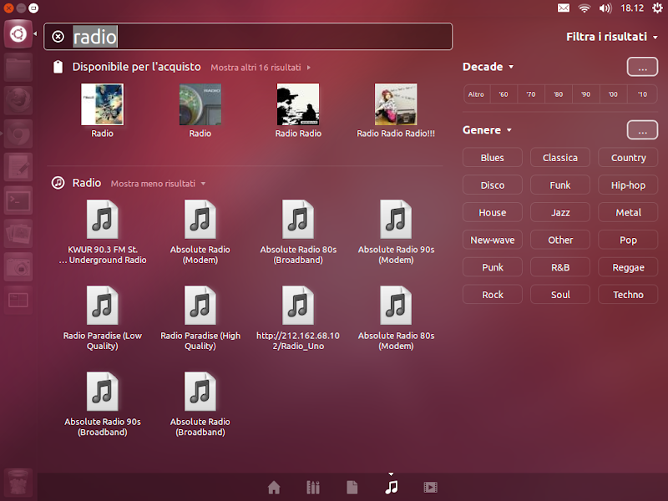
Task: Toggle the Hip-hop genre filter
Action: [628, 185]
